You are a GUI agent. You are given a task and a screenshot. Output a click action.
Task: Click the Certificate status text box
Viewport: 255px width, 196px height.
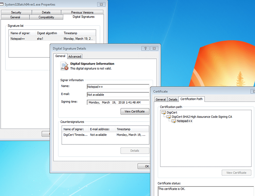coord(206,191)
